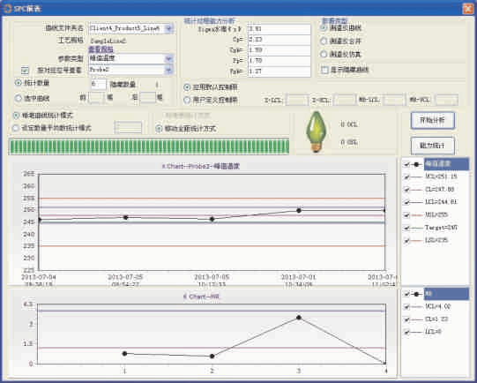
Task: Click the blue 查看规格 link
Action: pos(101,49)
